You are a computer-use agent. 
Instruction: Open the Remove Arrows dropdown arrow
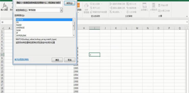pyautogui.click(x=122, y=12)
